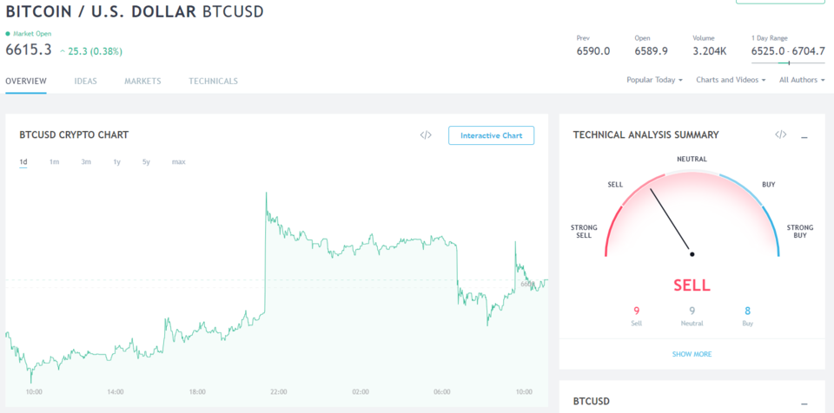Click the SHOW MORE link
The image size is (834, 413).
click(692, 354)
